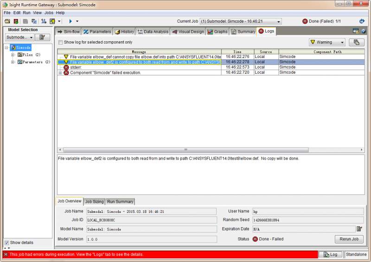The image size is (371, 262).
Task: Click the blue refresh arrow icon at top right
Action: (362, 21)
